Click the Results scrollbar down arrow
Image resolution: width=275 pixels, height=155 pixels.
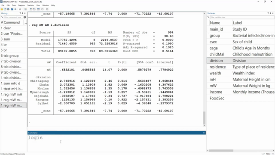point(204,126)
